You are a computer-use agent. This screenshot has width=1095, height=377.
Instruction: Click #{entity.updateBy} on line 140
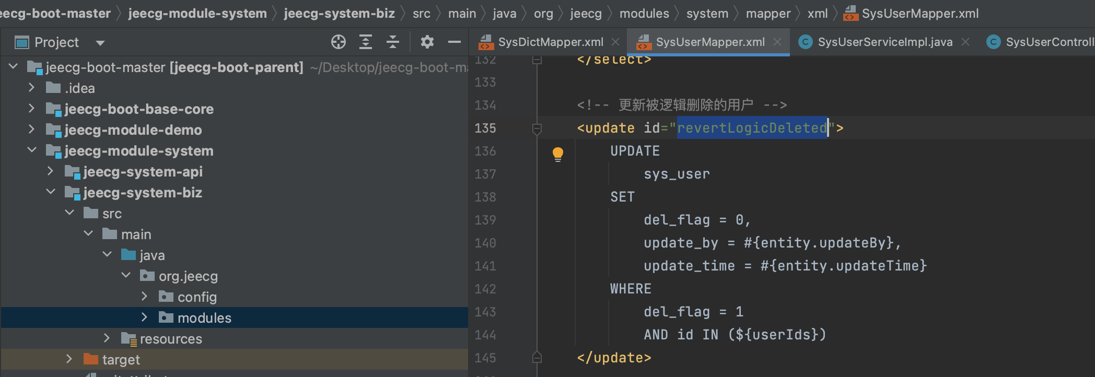coord(819,243)
